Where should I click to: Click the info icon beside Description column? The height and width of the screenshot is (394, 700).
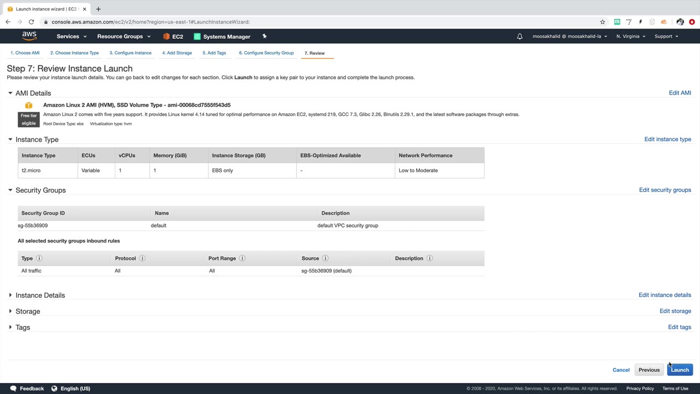[429, 258]
